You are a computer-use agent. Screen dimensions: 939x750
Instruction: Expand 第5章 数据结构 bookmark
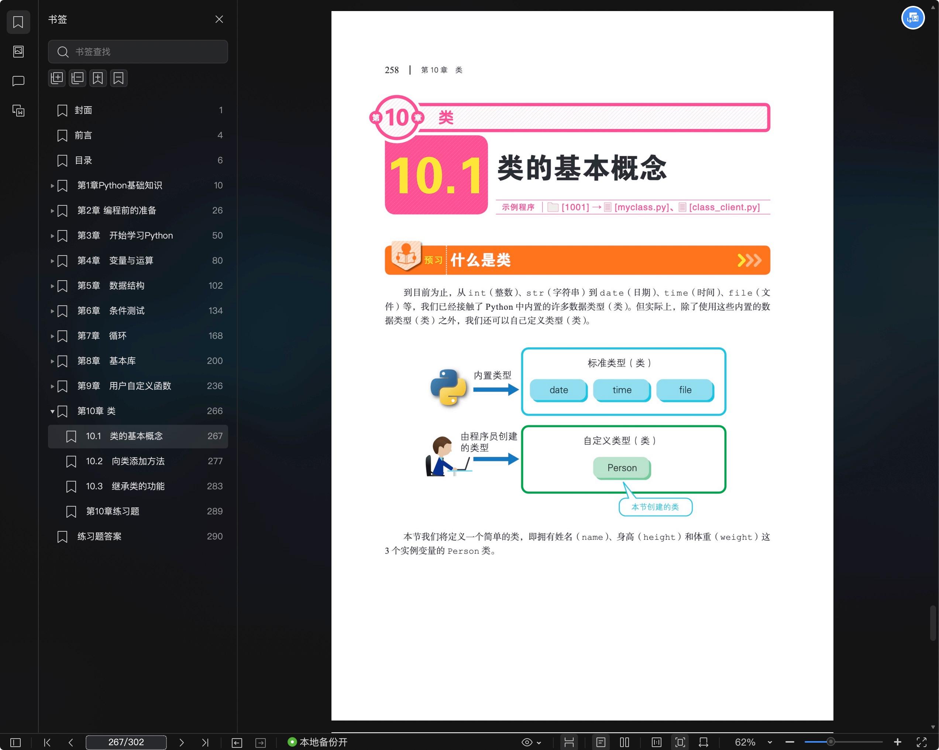pos(52,286)
